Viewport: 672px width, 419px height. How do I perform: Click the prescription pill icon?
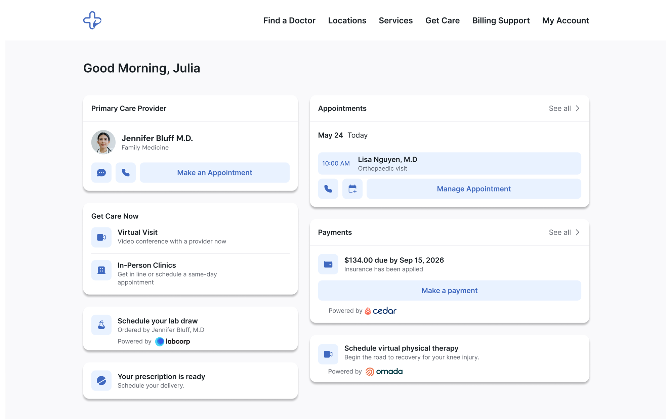pos(101,380)
